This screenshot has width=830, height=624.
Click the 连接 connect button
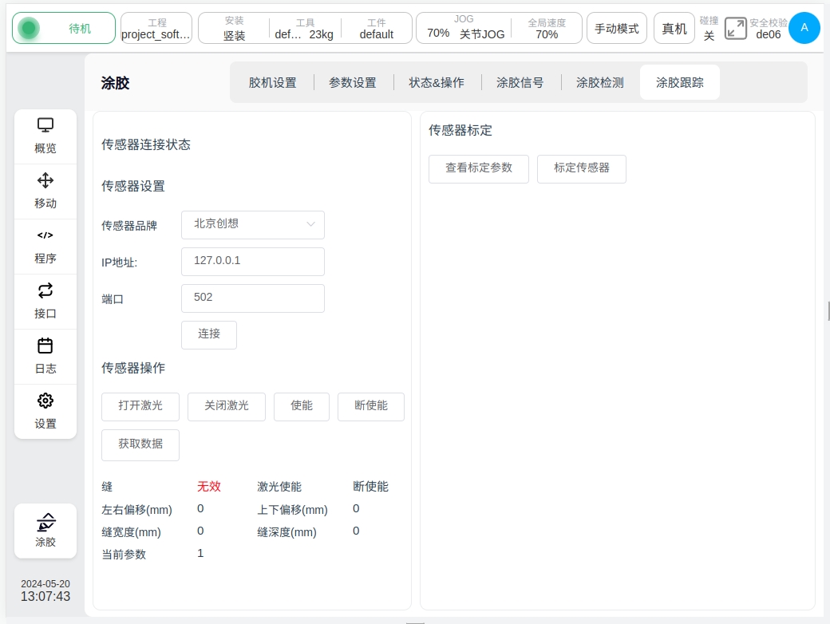[x=209, y=334]
